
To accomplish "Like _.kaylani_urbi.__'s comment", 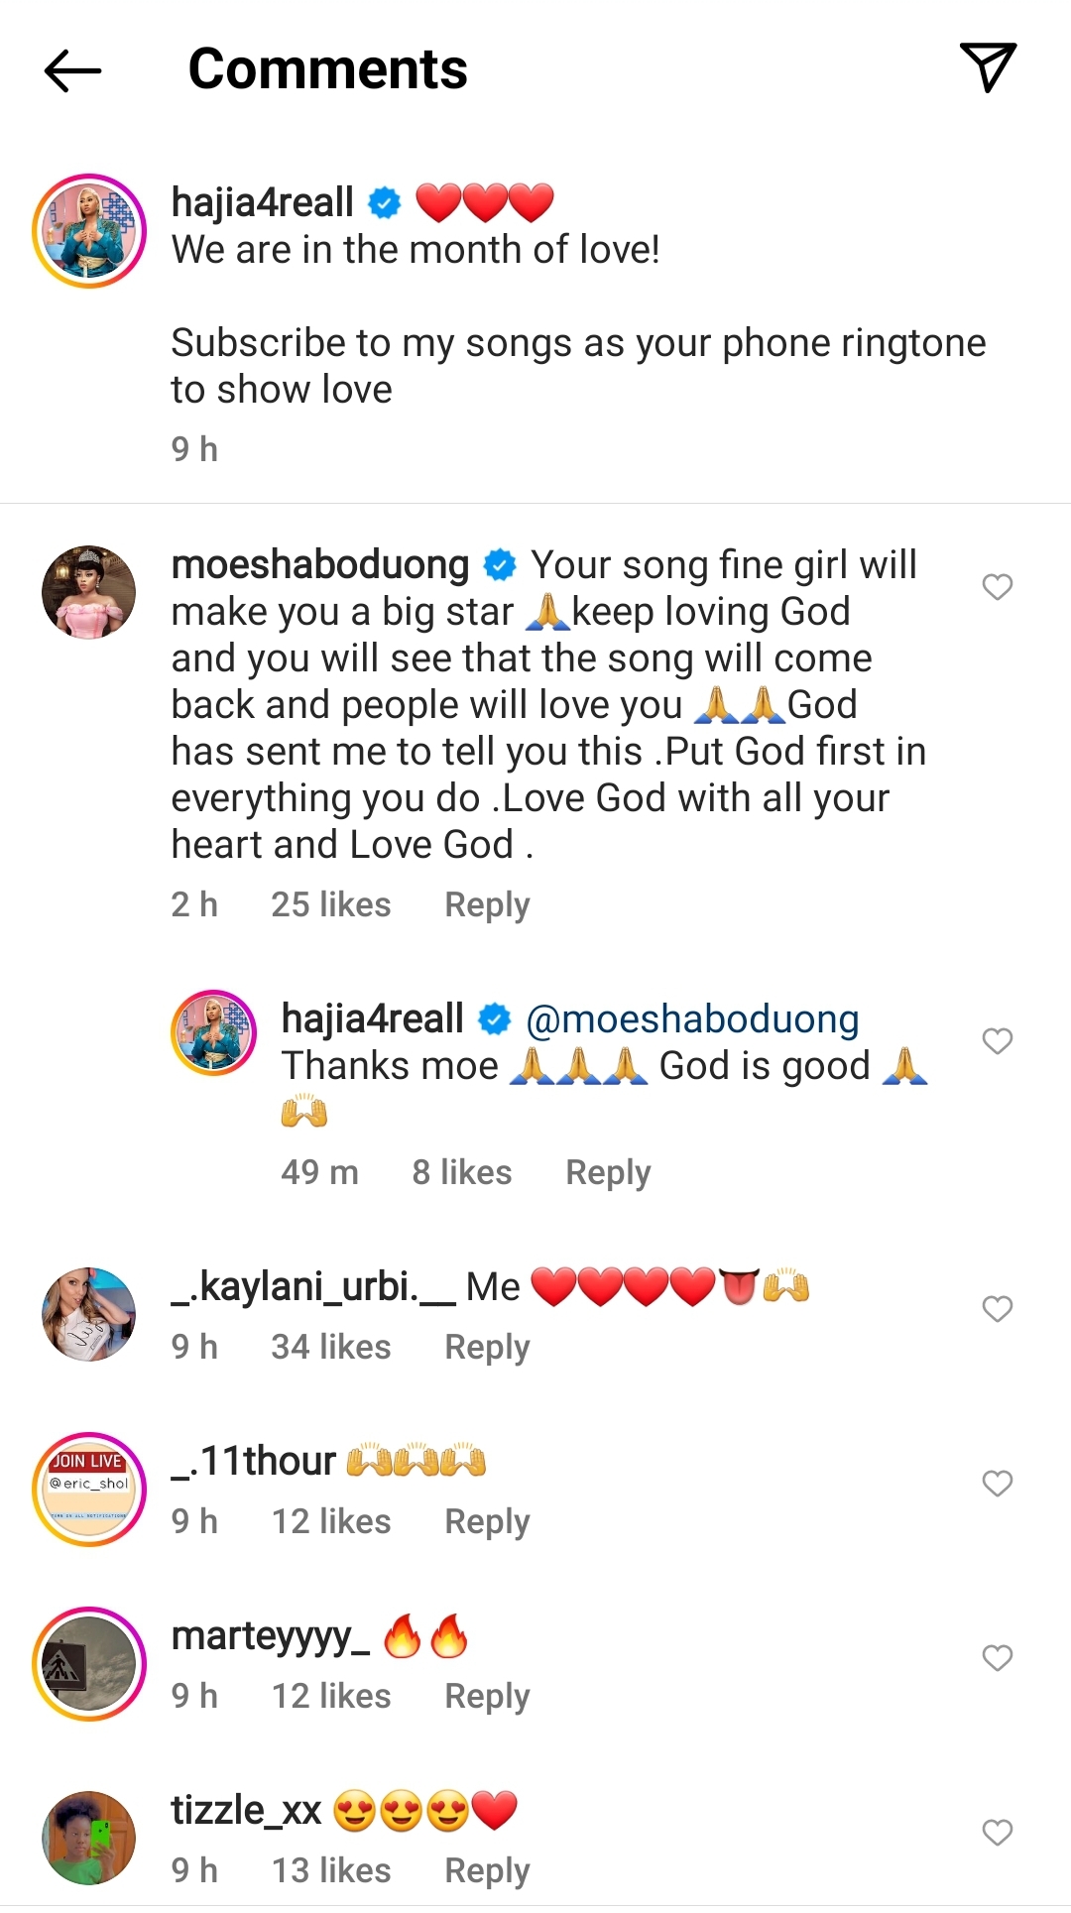I will pos(997,1309).
